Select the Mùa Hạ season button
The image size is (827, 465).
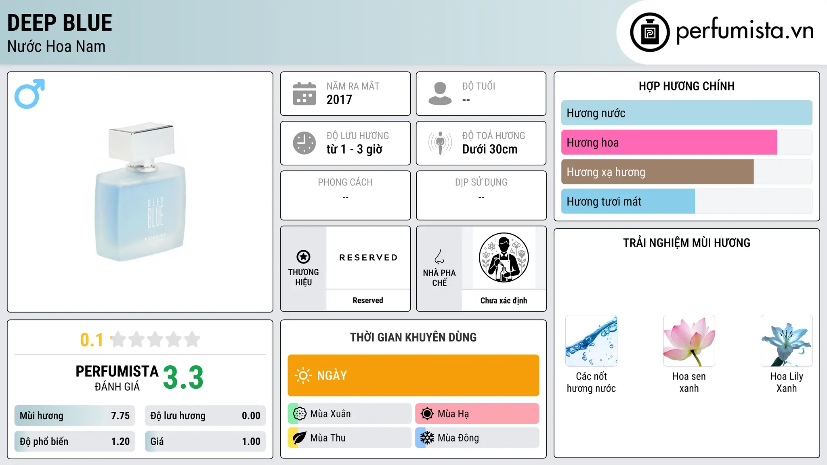click(477, 414)
